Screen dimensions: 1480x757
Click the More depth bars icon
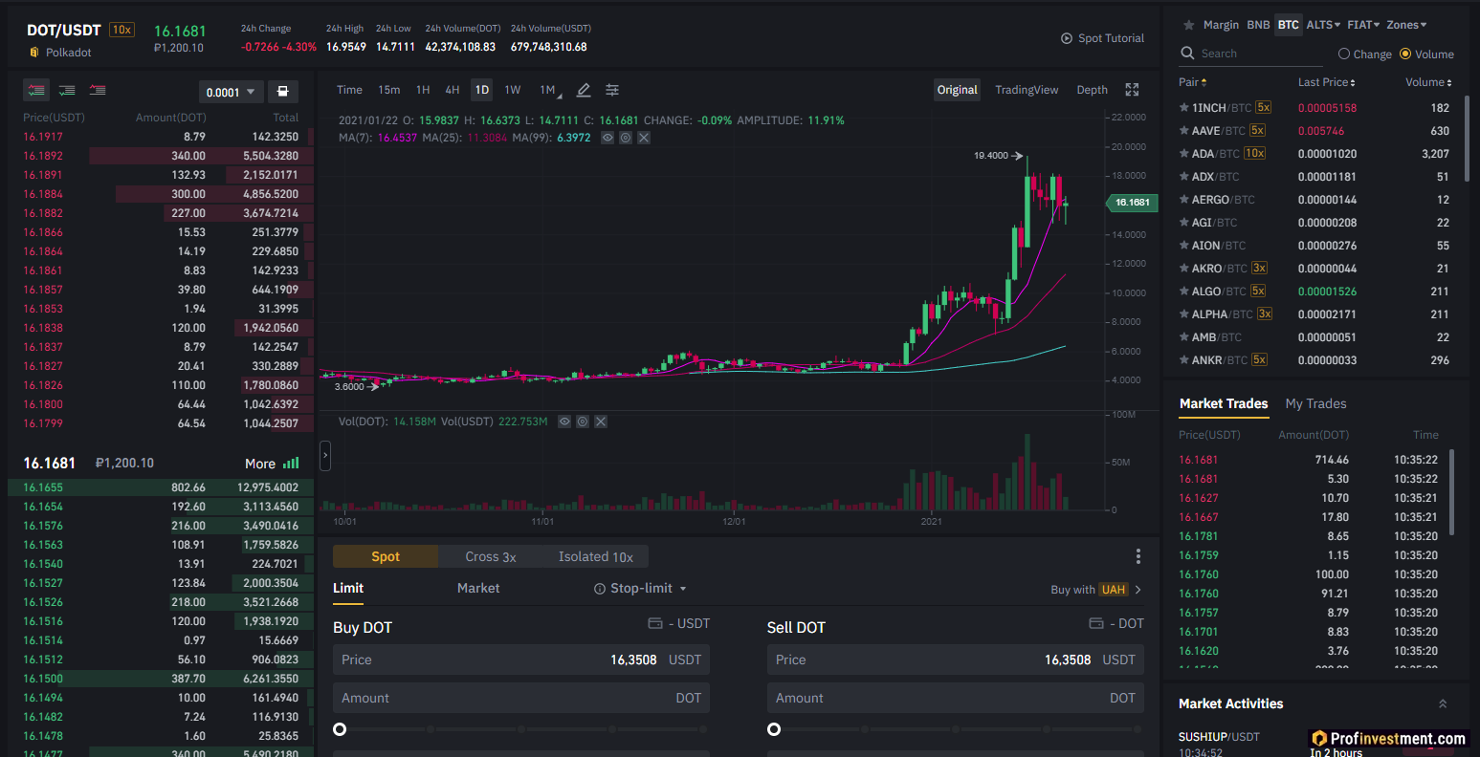pos(291,464)
